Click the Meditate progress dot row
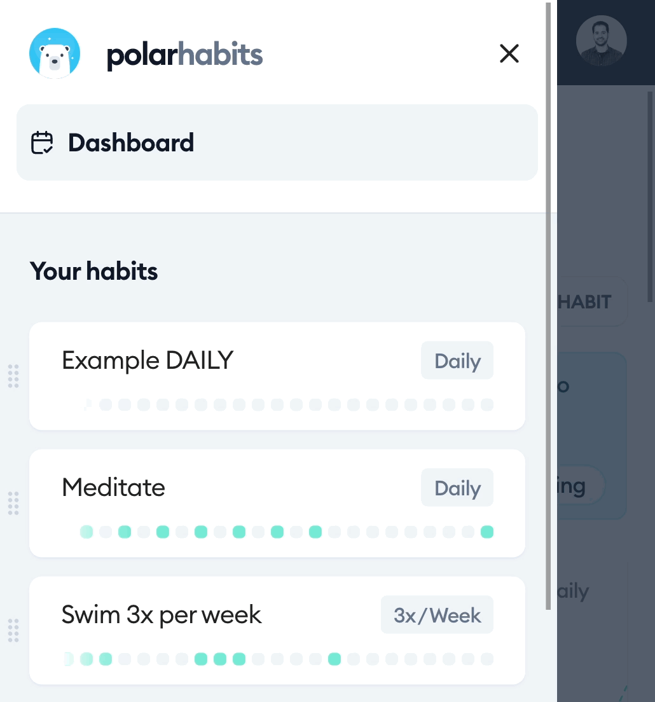The image size is (655, 702). click(286, 532)
